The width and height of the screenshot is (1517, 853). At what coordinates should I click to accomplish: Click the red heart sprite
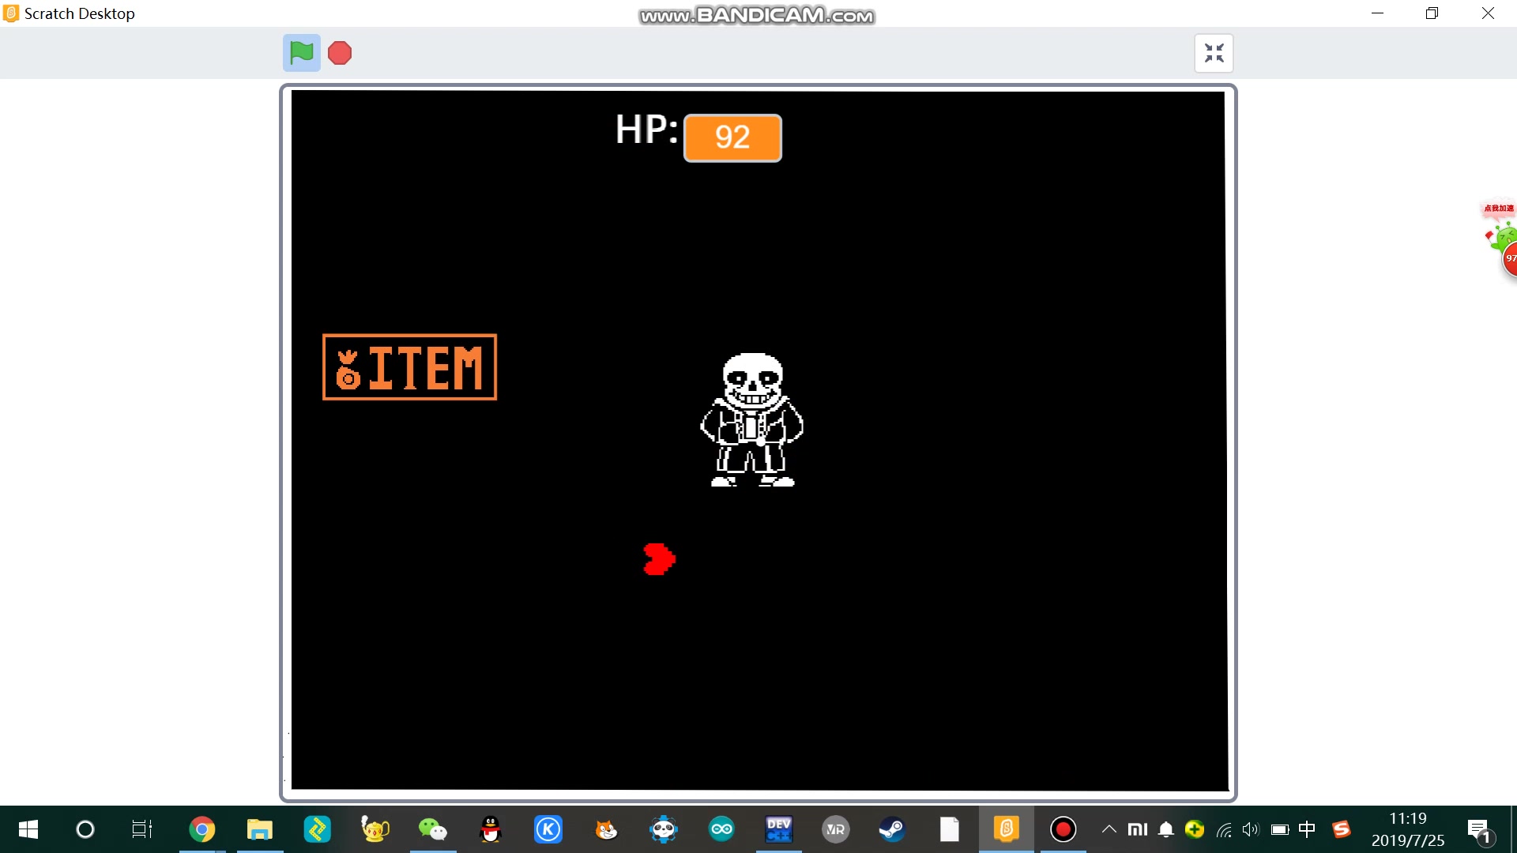(x=659, y=559)
